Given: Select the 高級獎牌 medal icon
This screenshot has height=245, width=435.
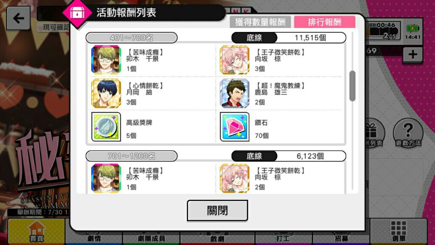Looking at the screenshot, I should tap(106, 127).
